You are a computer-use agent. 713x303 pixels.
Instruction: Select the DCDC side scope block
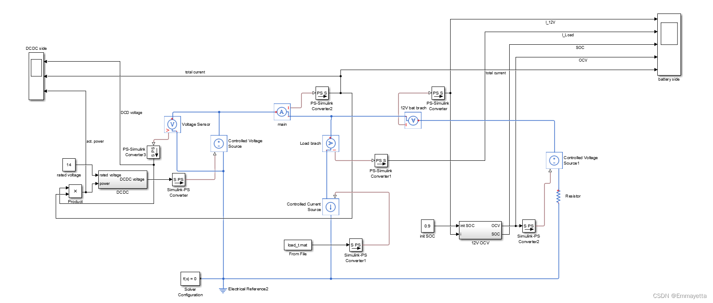point(36,76)
